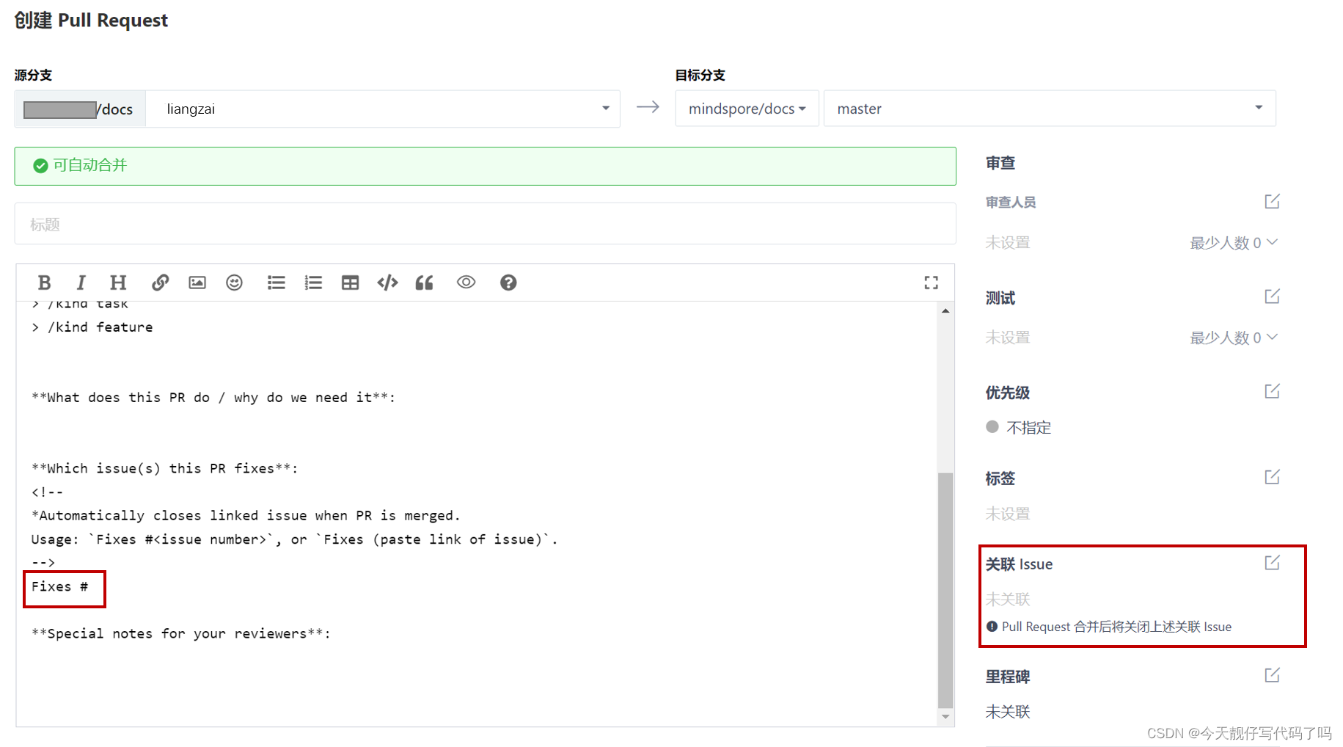Open the reviewer minimum count selector
Viewport: 1343px width, 747px height.
click(1234, 242)
